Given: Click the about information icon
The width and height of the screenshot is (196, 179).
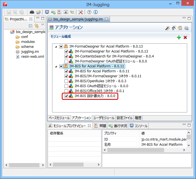Looking at the screenshot, I should [96, 12].
